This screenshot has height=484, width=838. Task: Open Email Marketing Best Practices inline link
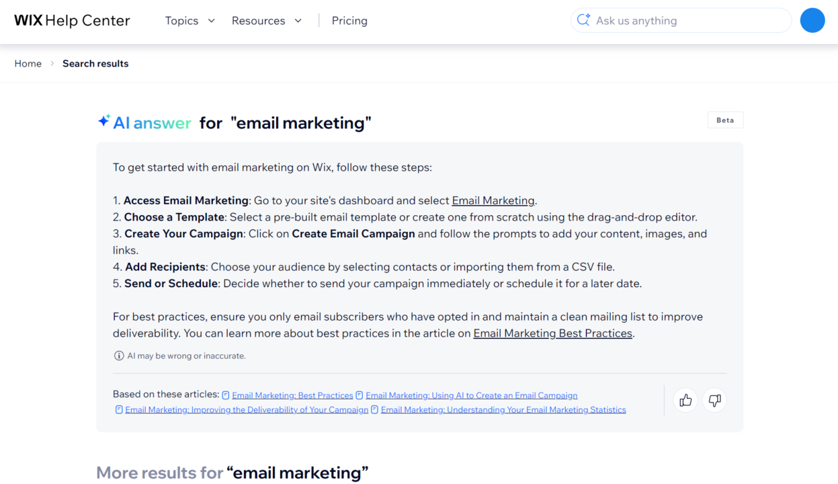tap(552, 333)
